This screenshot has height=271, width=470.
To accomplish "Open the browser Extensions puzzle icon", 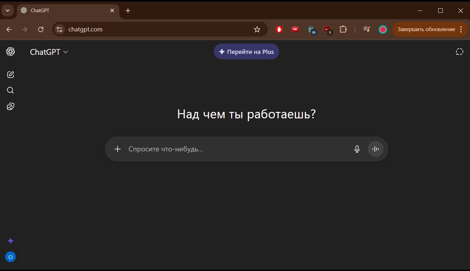I will (x=343, y=29).
